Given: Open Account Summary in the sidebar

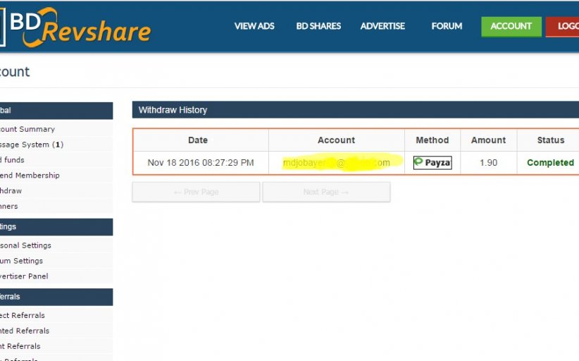Looking at the screenshot, I should point(27,129).
